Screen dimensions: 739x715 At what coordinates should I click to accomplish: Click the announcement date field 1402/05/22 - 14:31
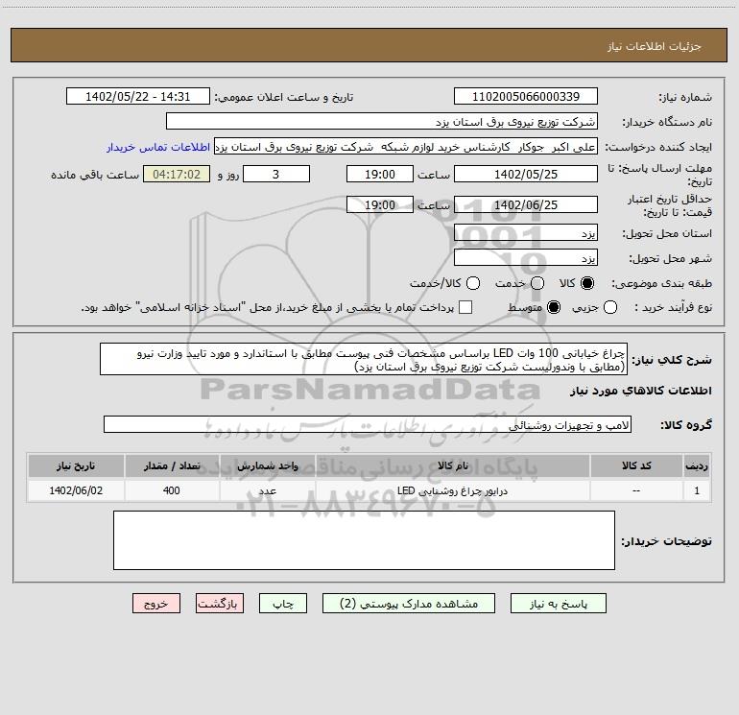point(137,96)
